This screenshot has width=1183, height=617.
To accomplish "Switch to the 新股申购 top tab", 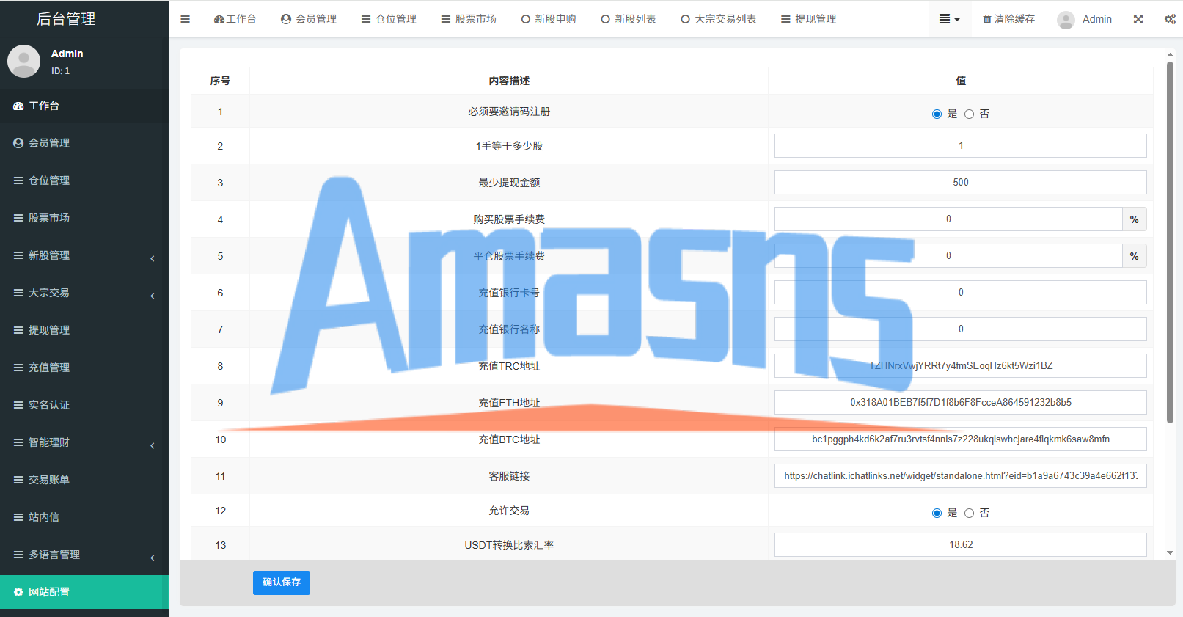I will coord(549,19).
